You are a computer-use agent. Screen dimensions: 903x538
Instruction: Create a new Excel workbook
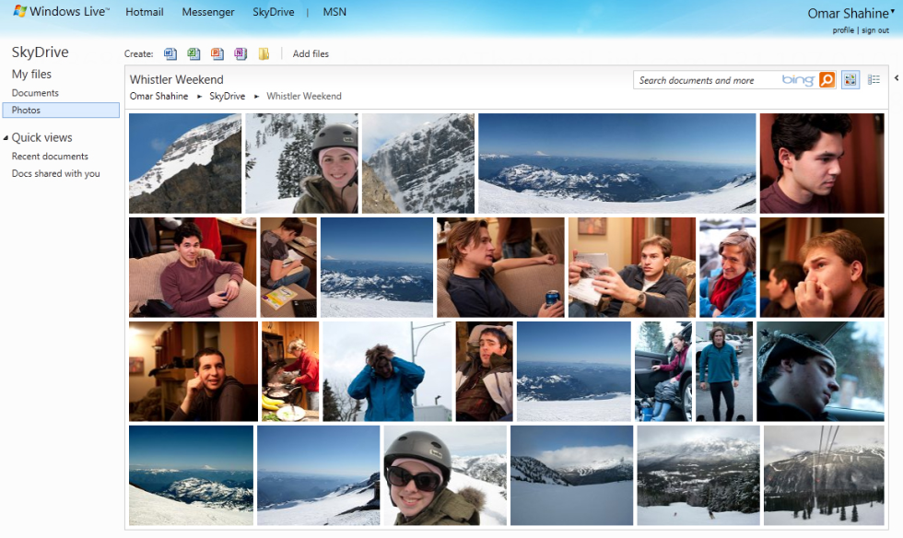tap(193, 53)
